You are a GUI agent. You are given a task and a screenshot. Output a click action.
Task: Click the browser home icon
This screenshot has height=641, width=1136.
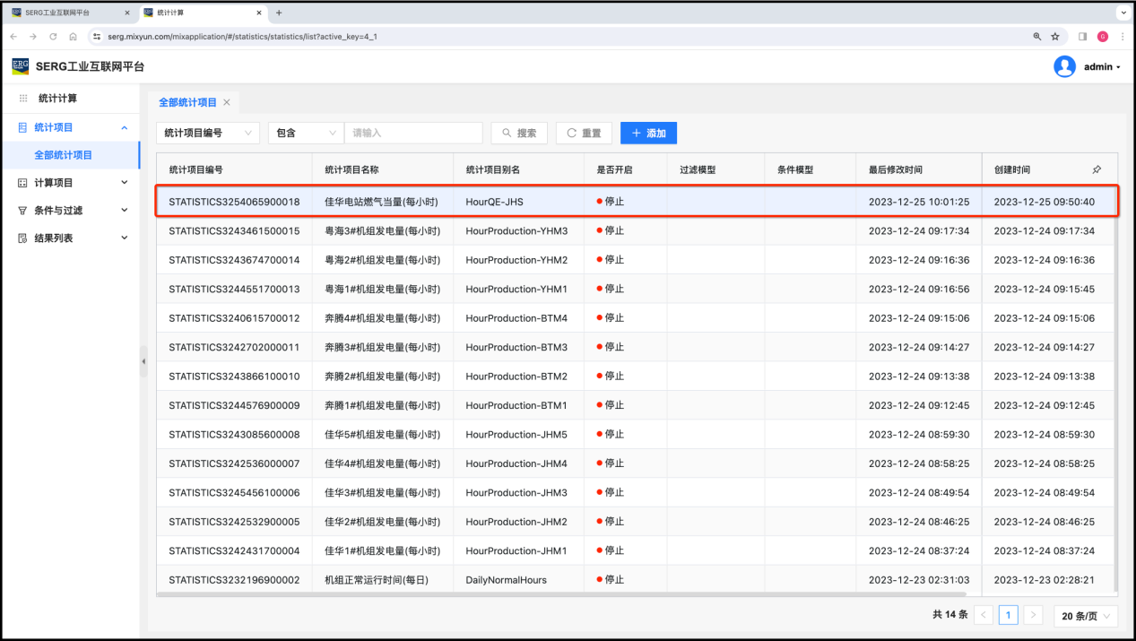coord(73,37)
